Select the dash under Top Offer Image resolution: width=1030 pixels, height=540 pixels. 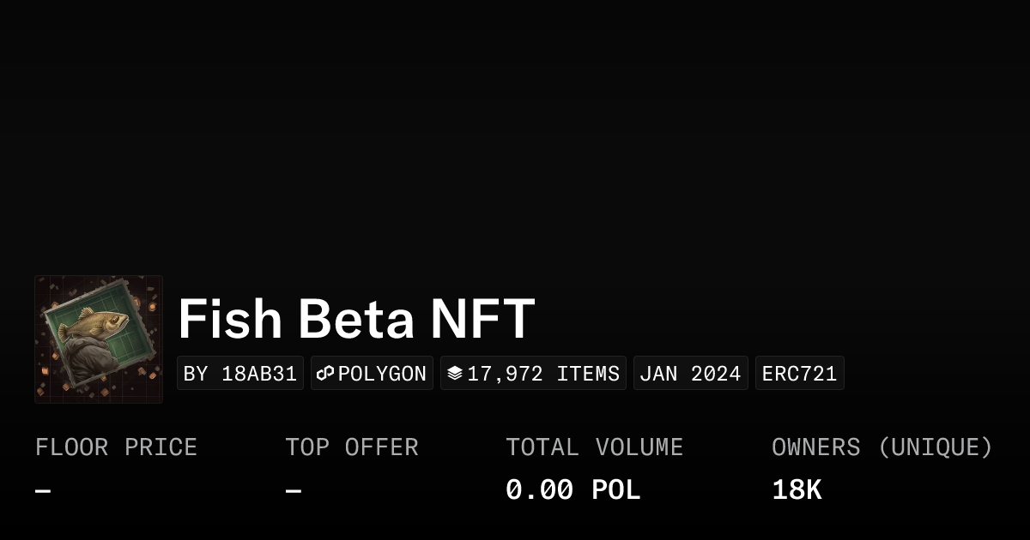tap(294, 491)
